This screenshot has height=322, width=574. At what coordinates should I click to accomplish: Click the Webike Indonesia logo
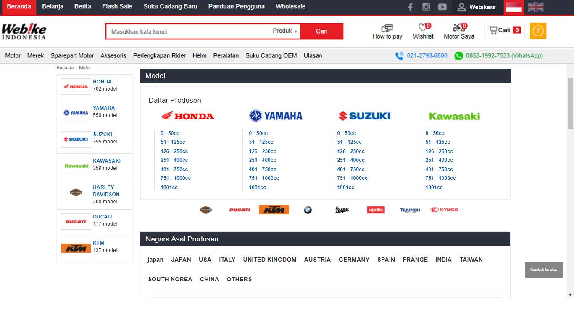24,32
